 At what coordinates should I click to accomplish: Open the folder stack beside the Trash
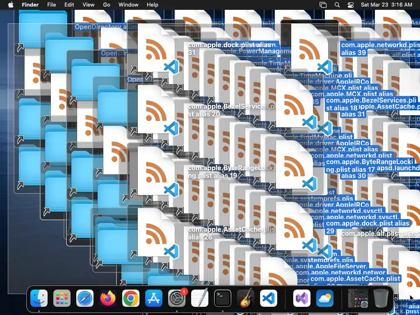[x=358, y=298]
